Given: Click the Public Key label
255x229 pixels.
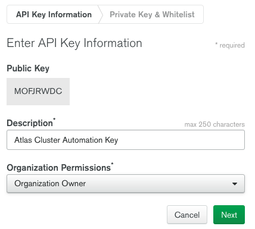Looking at the screenshot, I should click(28, 68).
